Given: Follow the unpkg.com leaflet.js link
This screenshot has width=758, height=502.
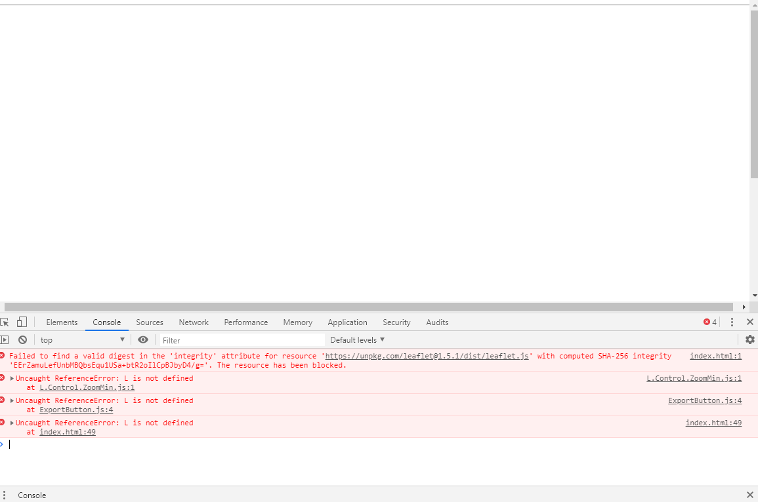Looking at the screenshot, I should (x=427, y=356).
